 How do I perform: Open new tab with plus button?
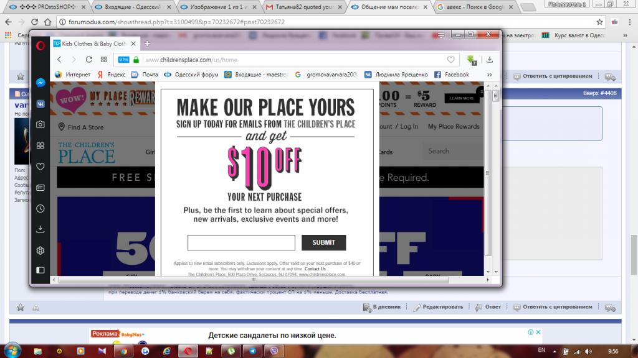coord(148,44)
